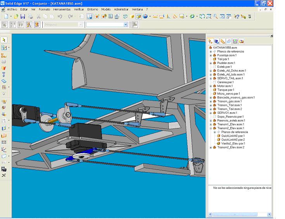
Task: Expand the Motor.asm:1 assembly node
Action: point(211,86)
